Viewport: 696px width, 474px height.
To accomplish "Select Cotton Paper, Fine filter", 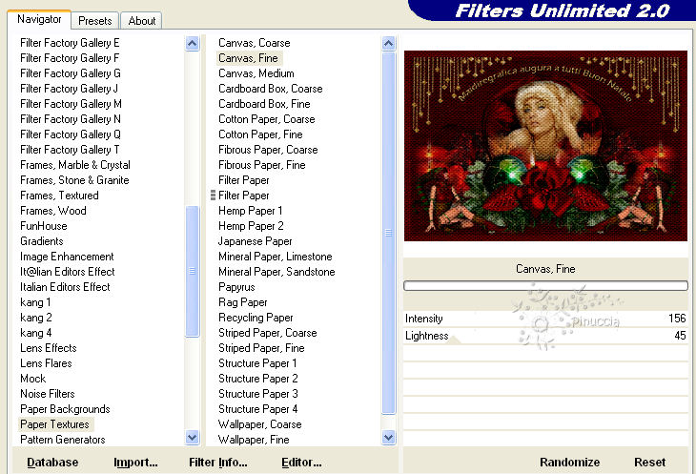I will tap(260, 134).
